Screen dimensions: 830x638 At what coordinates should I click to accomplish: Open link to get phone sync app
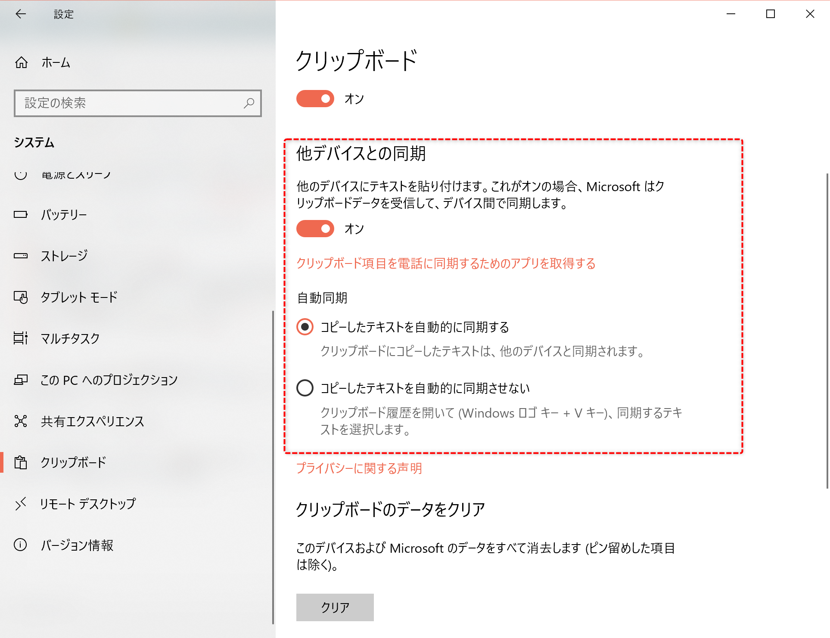point(446,263)
